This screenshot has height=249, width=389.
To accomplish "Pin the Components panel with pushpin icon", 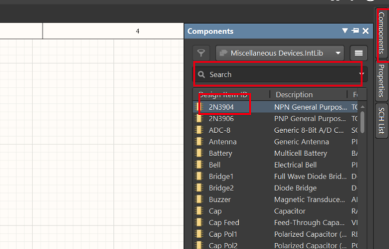I will tap(355, 31).
